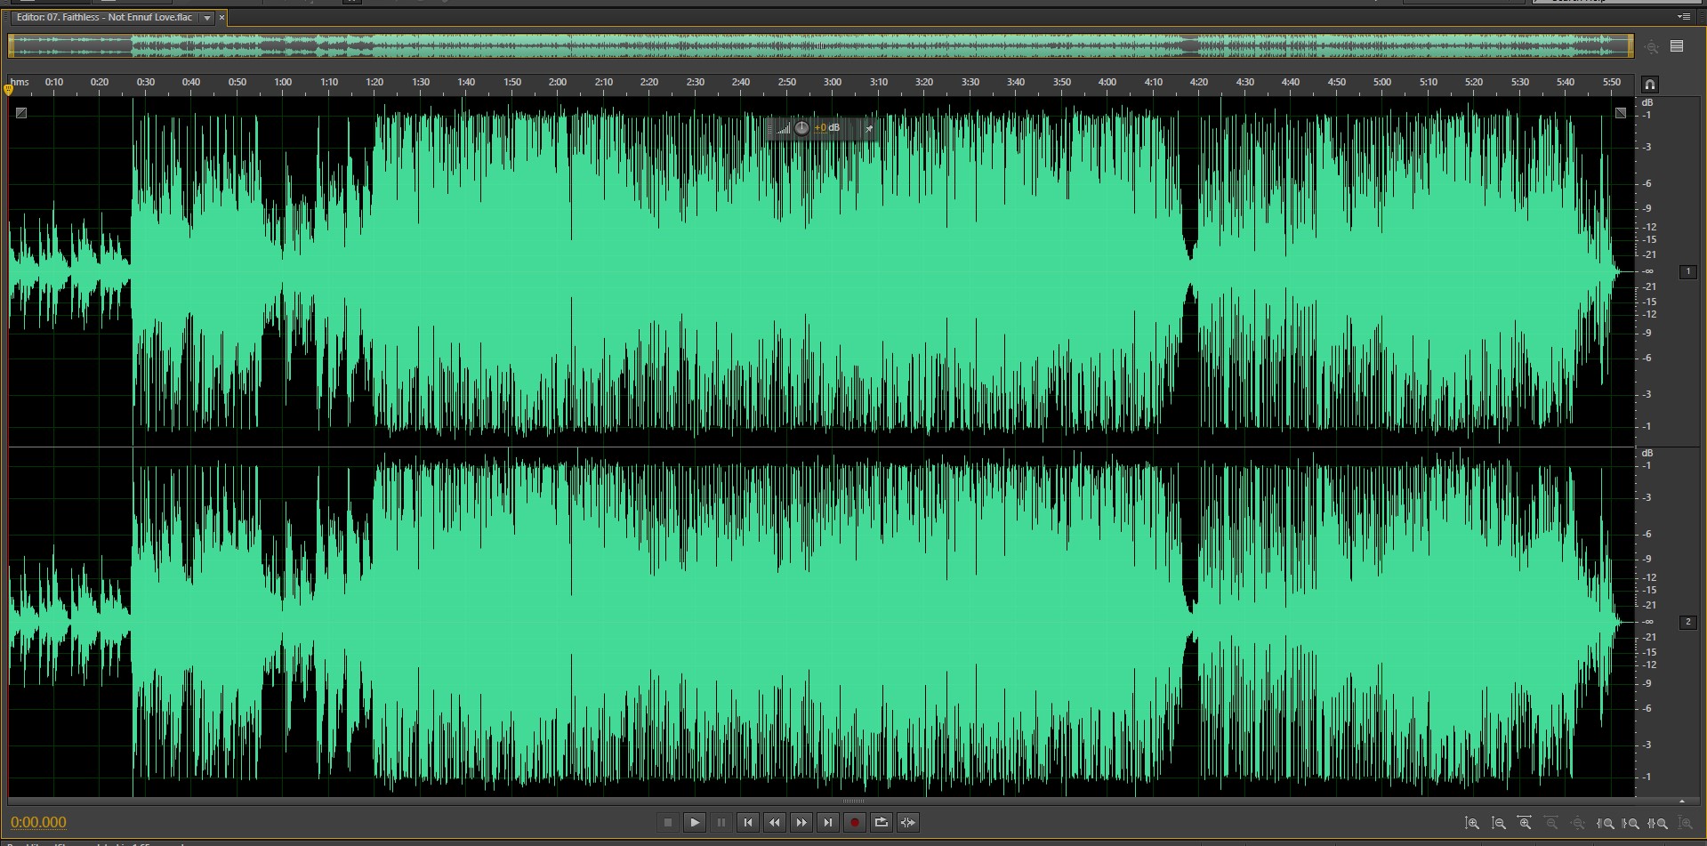The height and width of the screenshot is (846, 1707).
Task: Click the Skip Selection button
Action: click(x=907, y=823)
